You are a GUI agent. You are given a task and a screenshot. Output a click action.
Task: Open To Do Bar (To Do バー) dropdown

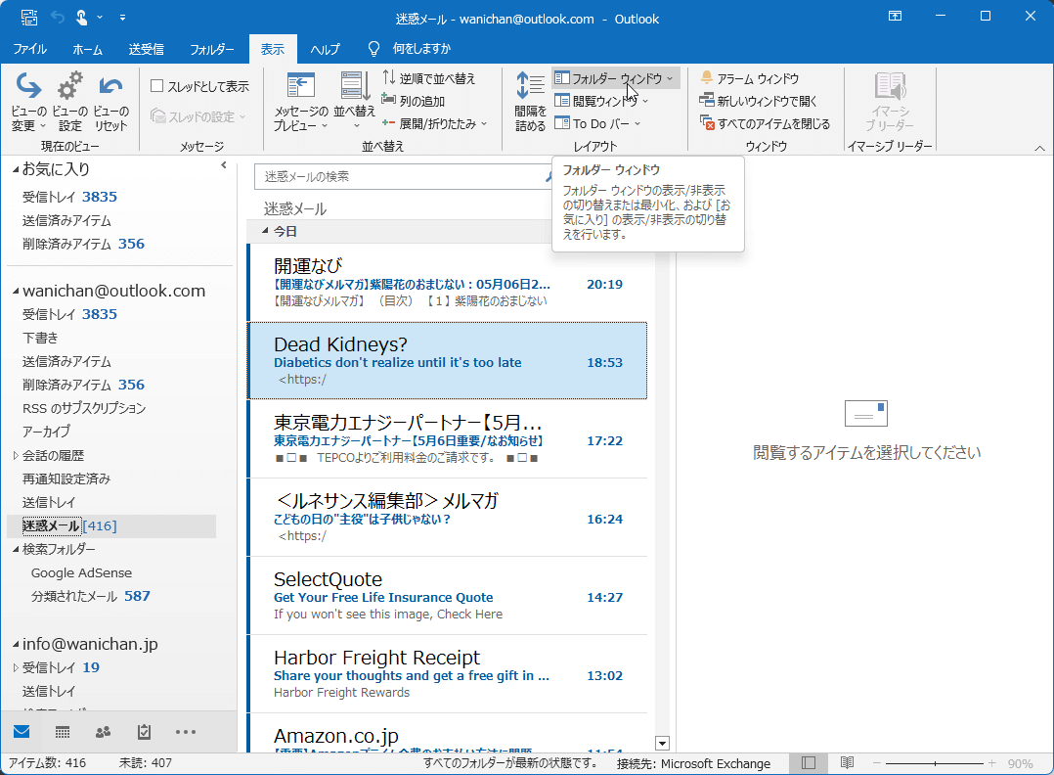pos(597,123)
